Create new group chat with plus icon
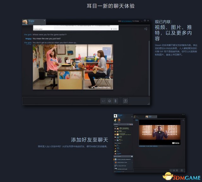This screenshot has width=202, height=182. point(132,156)
